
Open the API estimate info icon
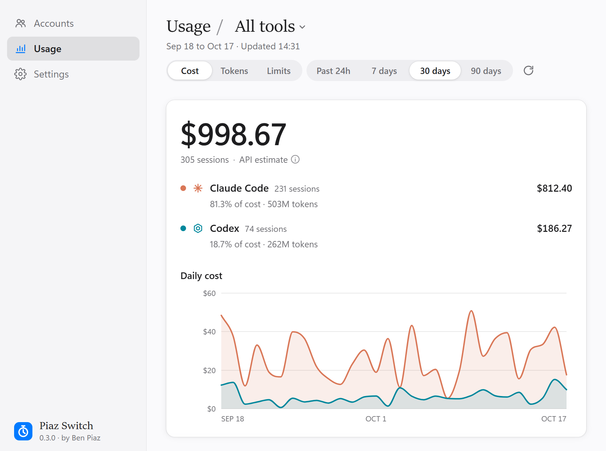tap(295, 160)
